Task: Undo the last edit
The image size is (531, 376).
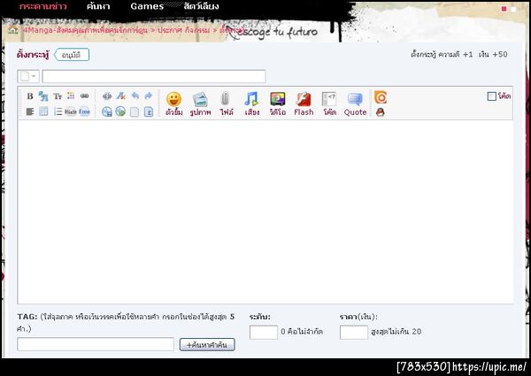Action: 135,96
